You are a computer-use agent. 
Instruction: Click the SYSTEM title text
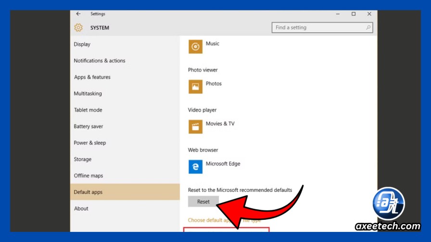click(x=100, y=28)
